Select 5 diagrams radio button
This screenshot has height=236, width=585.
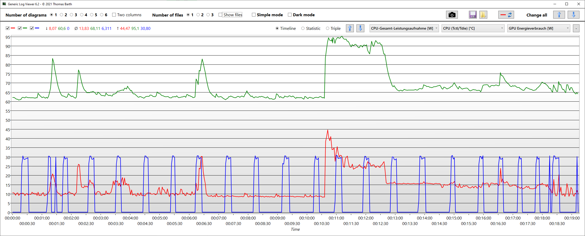92,15
